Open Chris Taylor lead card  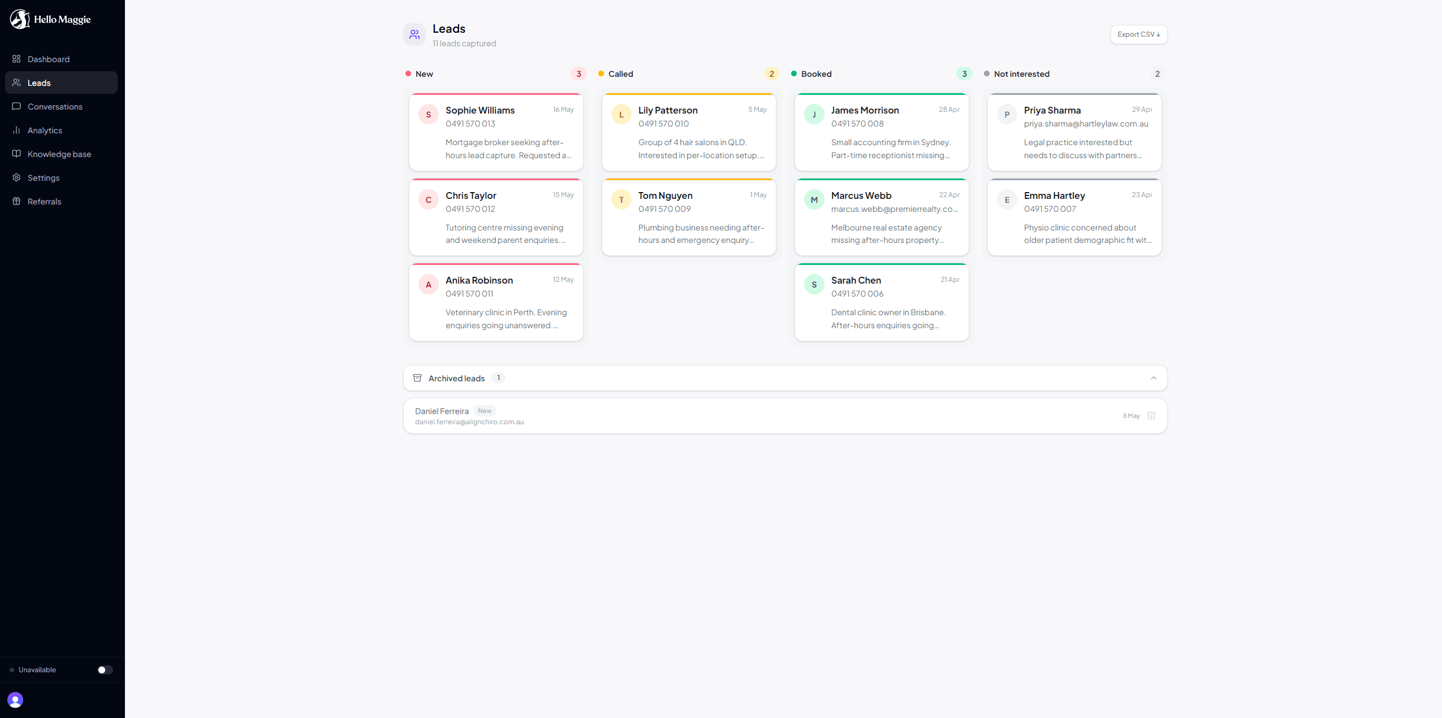[496, 217]
